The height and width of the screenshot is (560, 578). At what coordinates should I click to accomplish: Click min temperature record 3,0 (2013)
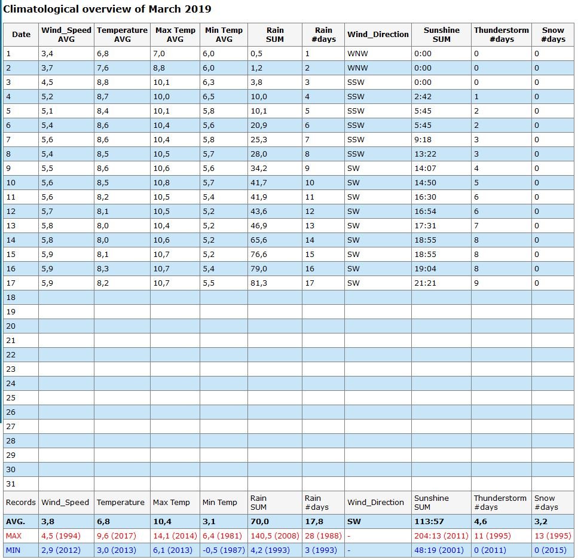pos(117,550)
